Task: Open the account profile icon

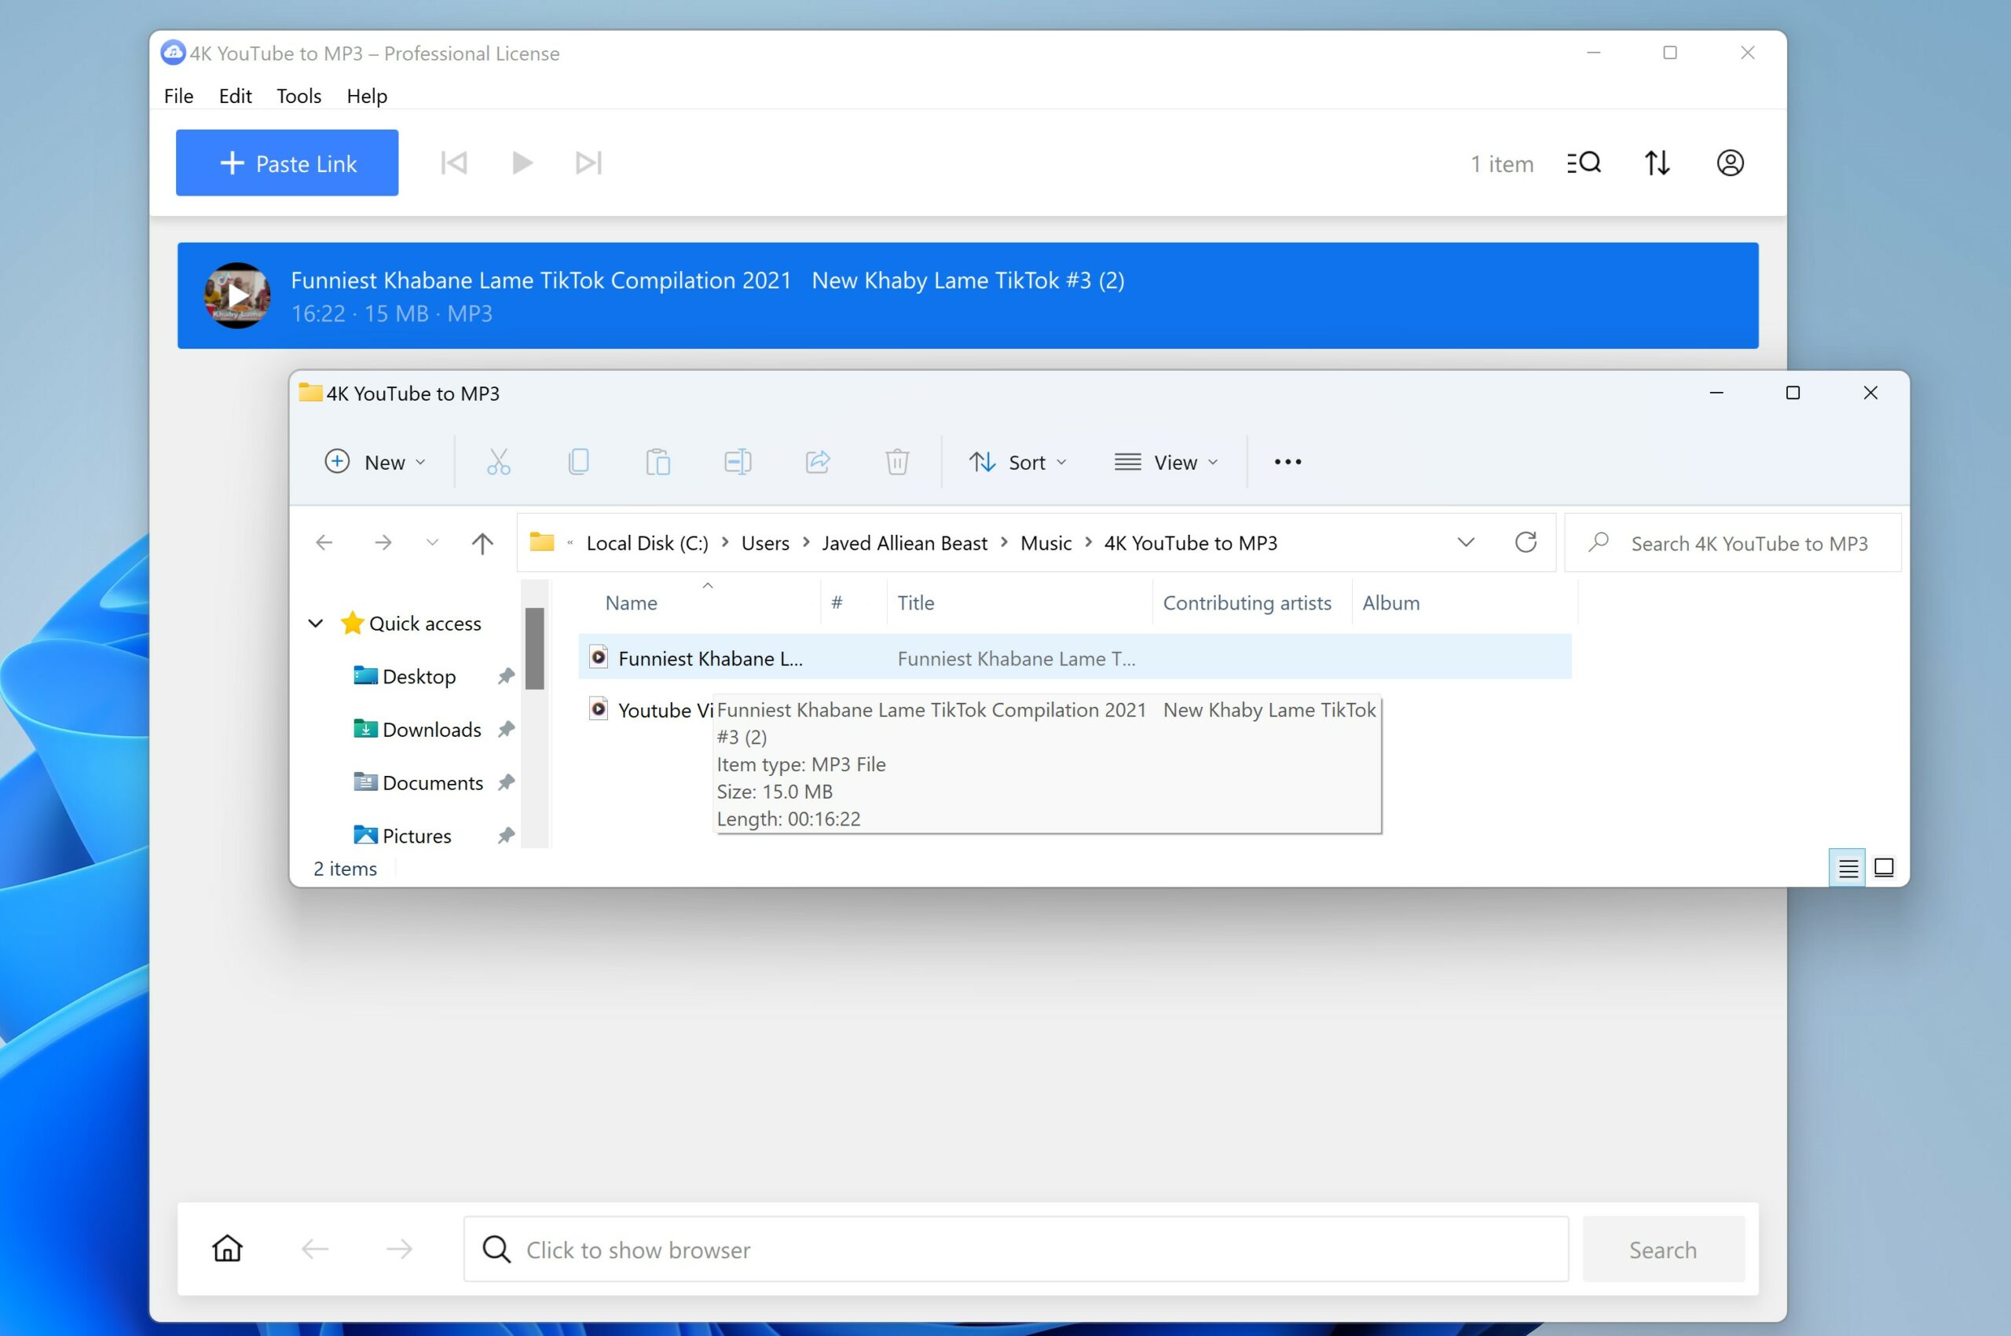Action: point(1730,163)
